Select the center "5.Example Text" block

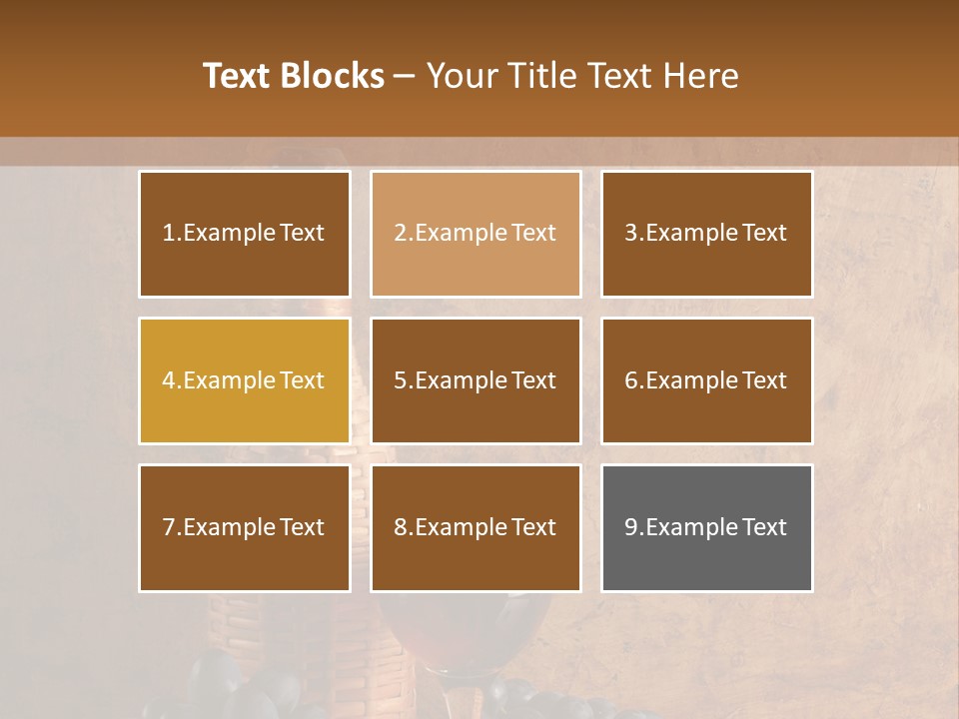476,380
